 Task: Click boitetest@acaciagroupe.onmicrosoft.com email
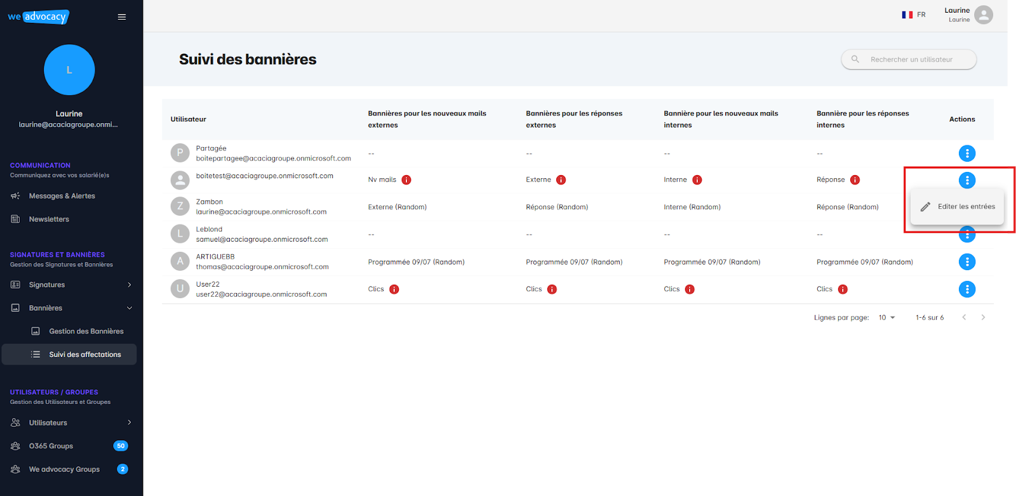click(x=265, y=176)
